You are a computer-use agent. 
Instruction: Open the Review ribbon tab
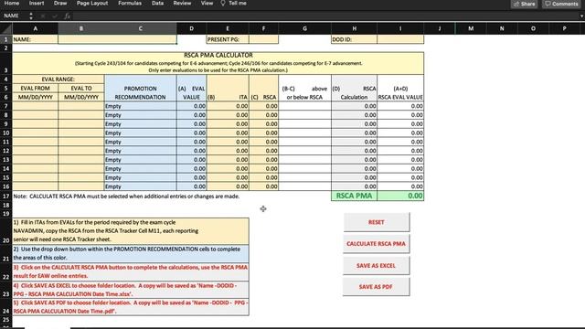pyautogui.click(x=182, y=3)
